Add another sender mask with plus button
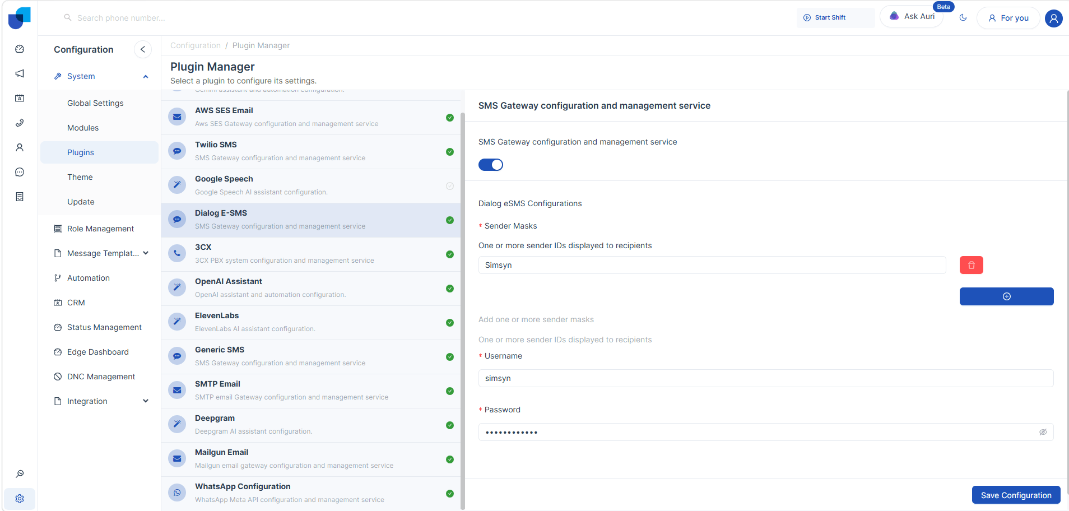This screenshot has width=1069, height=511. (1006, 296)
